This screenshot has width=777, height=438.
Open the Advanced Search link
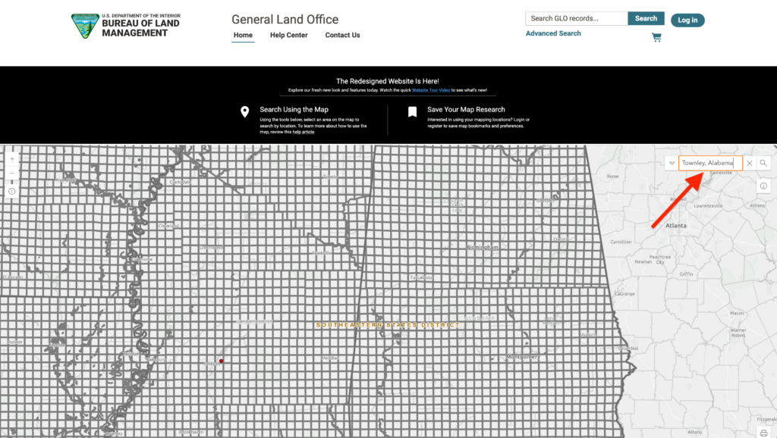[553, 33]
